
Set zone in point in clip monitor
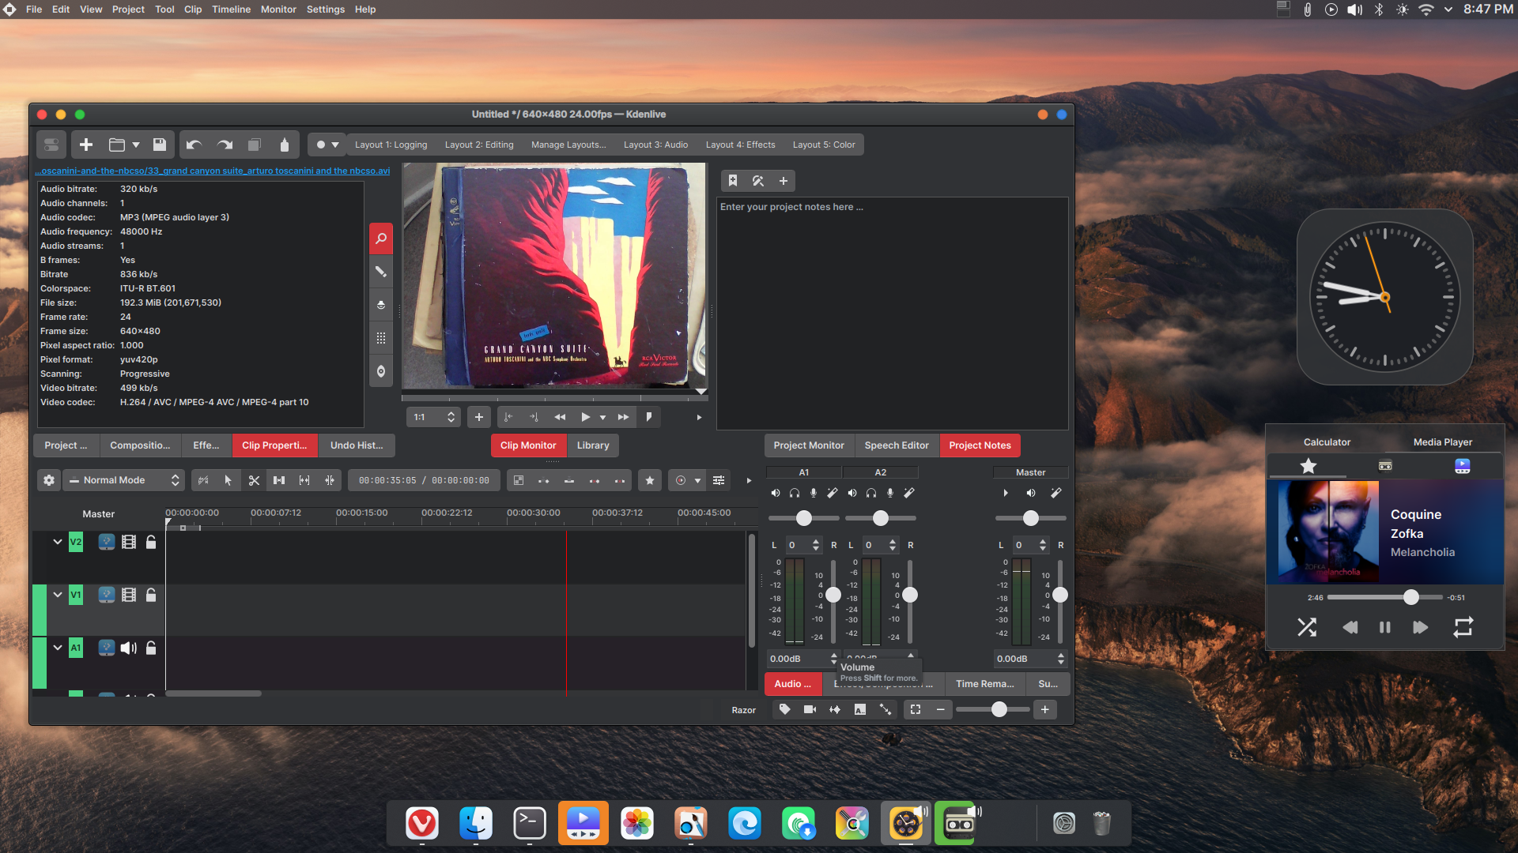coord(508,417)
